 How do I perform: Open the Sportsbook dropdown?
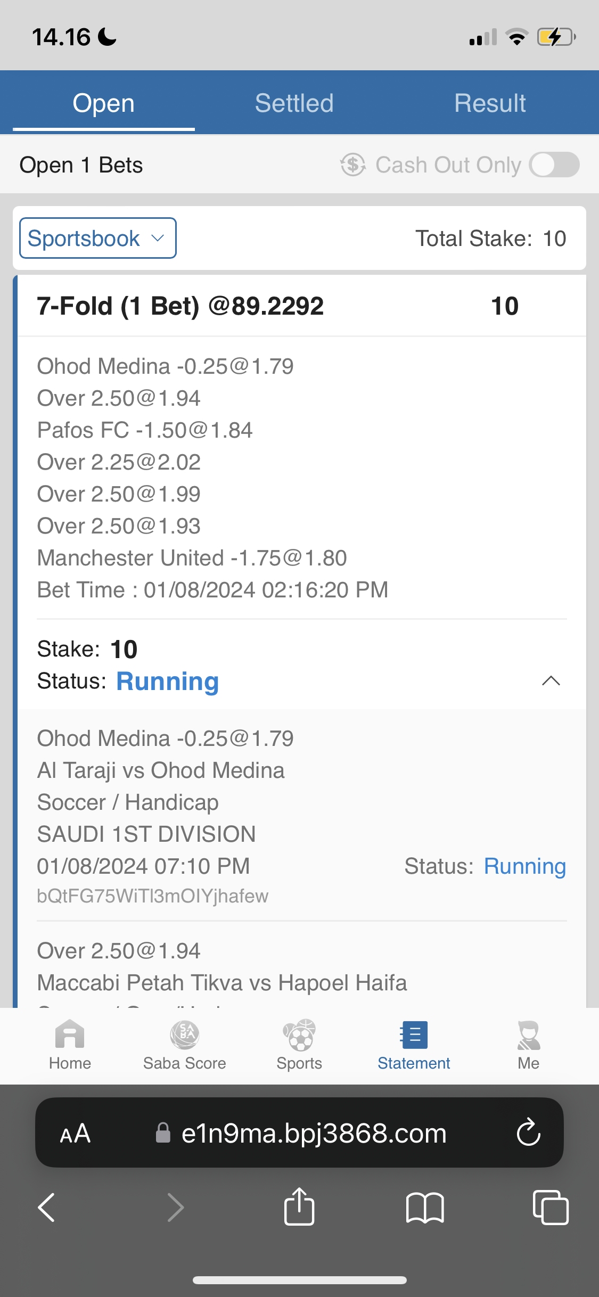[98, 238]
